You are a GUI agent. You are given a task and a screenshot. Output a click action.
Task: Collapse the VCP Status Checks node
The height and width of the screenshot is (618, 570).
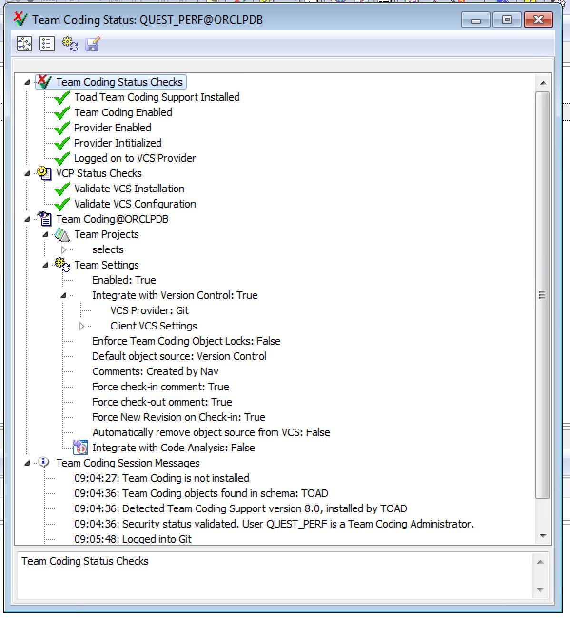(x=27, y=174)
